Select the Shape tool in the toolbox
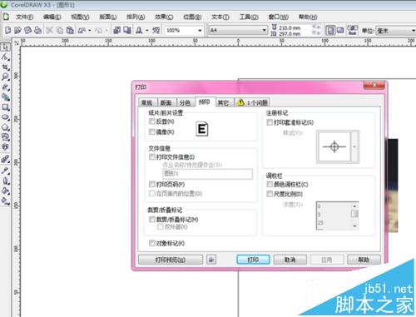 point(5,57)
